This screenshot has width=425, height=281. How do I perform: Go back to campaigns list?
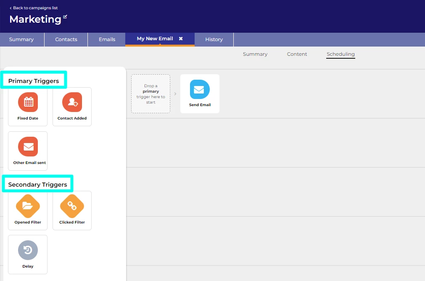pyautogui.click(x=34, y=8)
